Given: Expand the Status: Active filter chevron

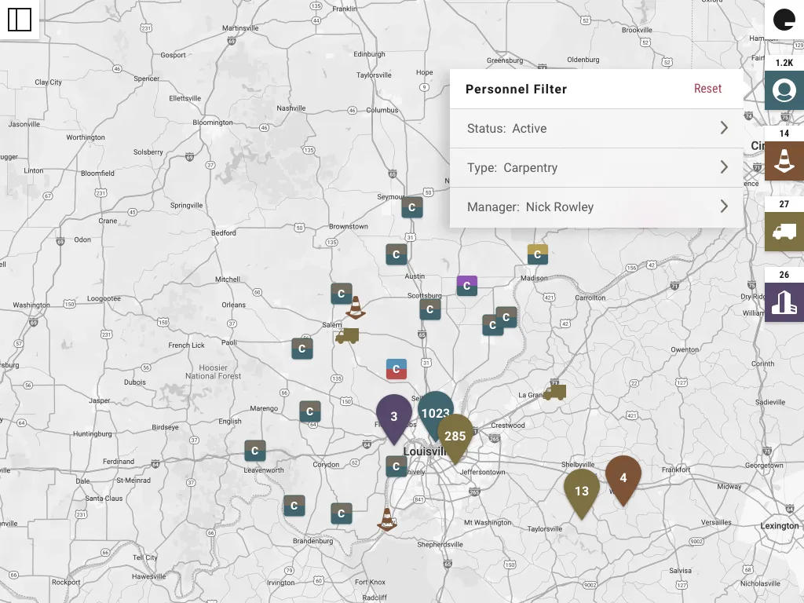Looking at the screenshot, I should [x=724, y=128].
